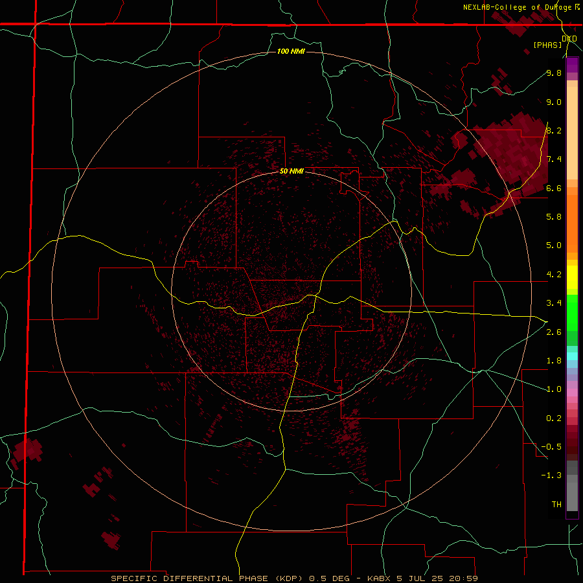
Task: Click the 20:59 timestamp in the caption
Action: pyautogui.click(x=463, y=578)
